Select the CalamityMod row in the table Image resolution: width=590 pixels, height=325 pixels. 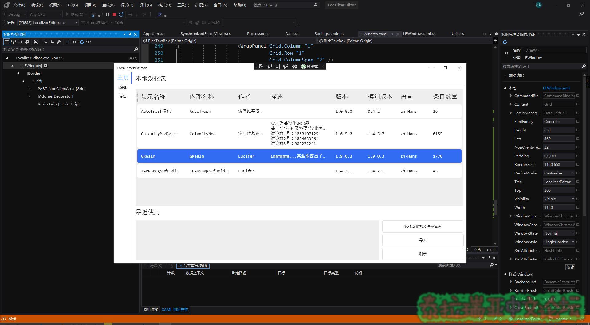(299, 134)
